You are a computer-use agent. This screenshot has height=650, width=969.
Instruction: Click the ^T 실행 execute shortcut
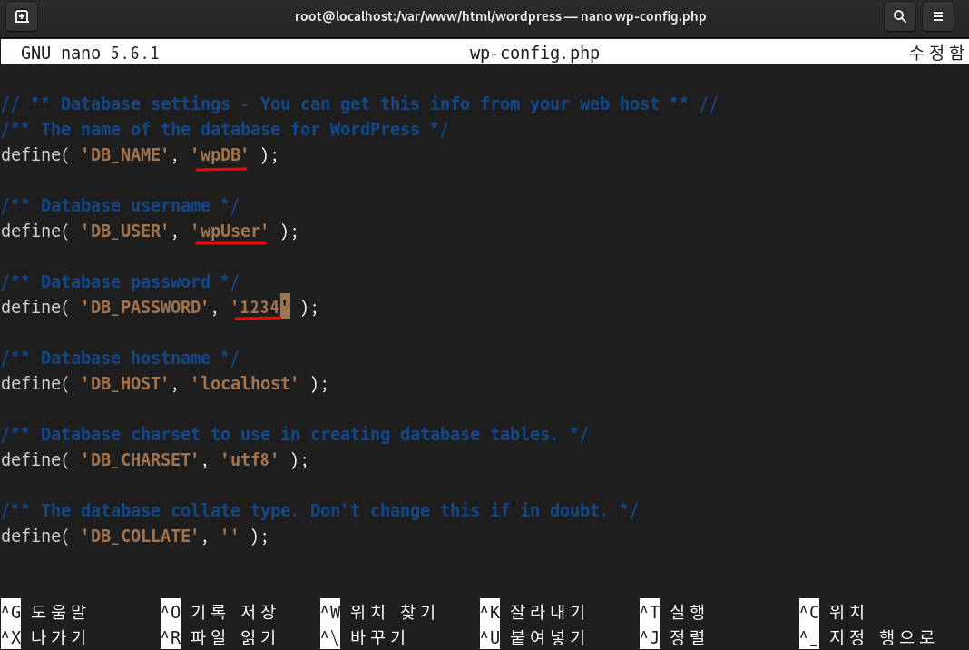coord(672,612)
